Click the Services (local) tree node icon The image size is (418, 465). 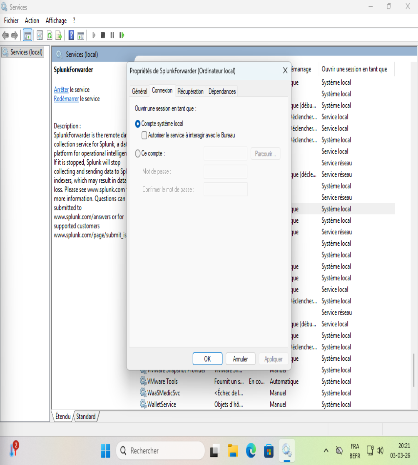[5, 52]
